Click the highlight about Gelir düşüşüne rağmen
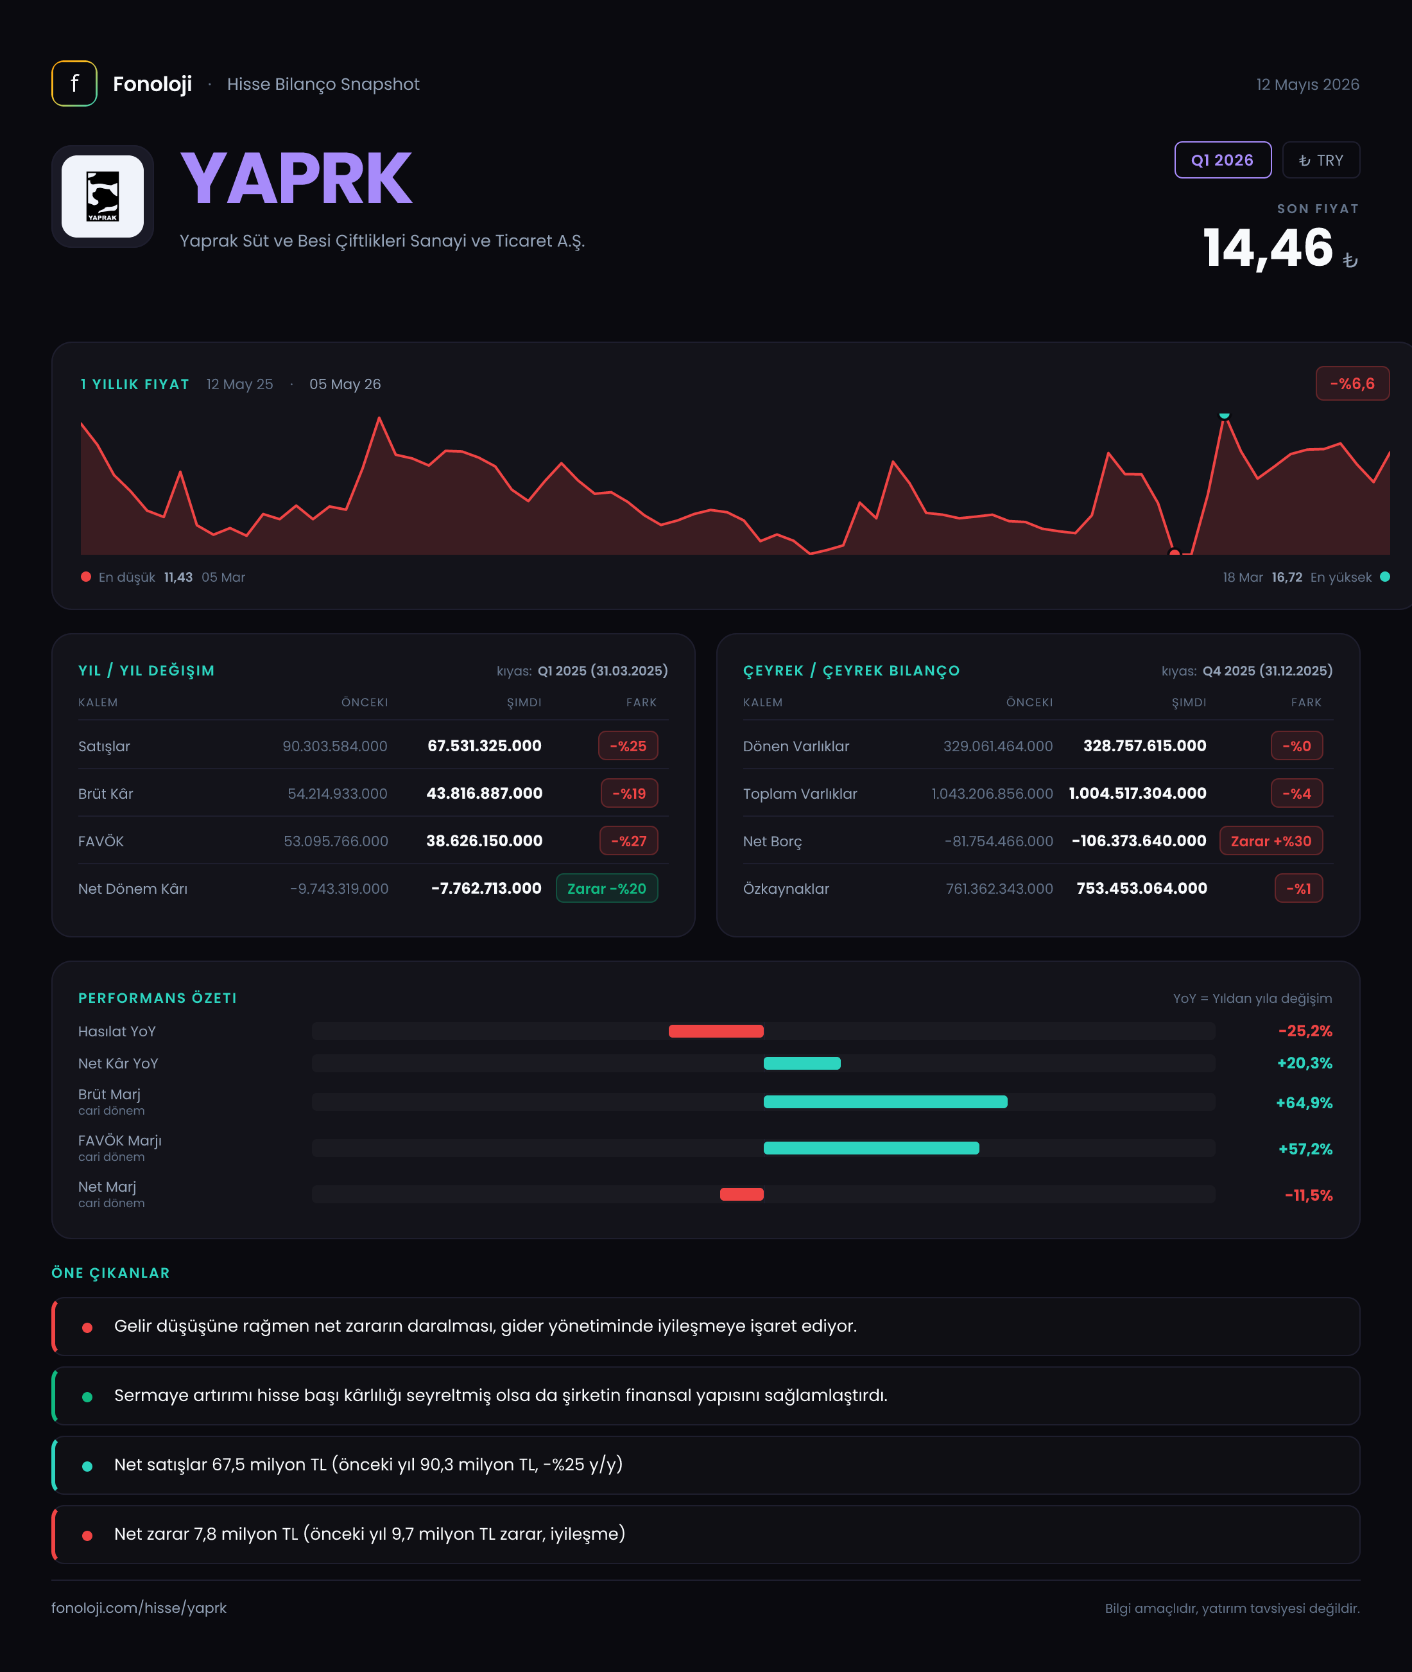The width and height of the screenshot is (1412, 1672). click(705, 1326)
